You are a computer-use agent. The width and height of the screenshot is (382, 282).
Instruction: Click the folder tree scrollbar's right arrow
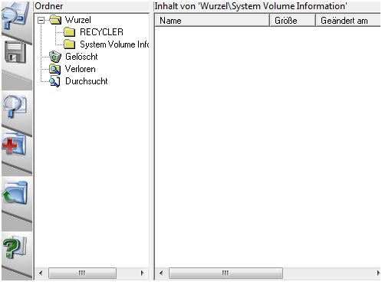143,273
